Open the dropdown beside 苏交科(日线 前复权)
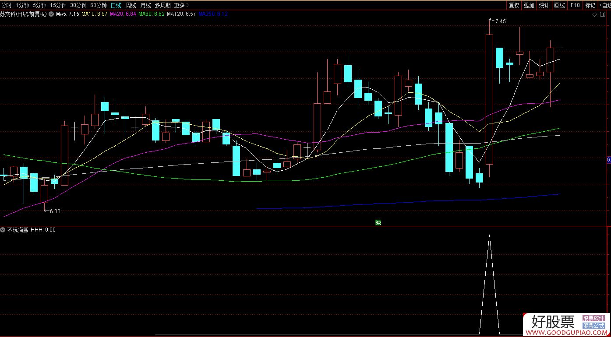611x337 pixels. coord(52,14)
